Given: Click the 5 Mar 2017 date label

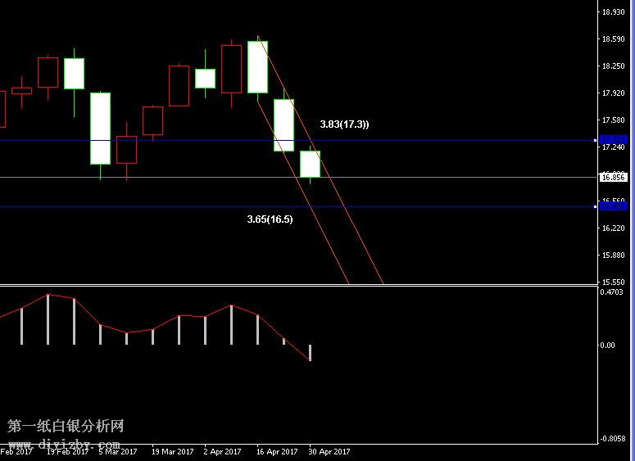Looking at the screenshot, I should point(119,451).
